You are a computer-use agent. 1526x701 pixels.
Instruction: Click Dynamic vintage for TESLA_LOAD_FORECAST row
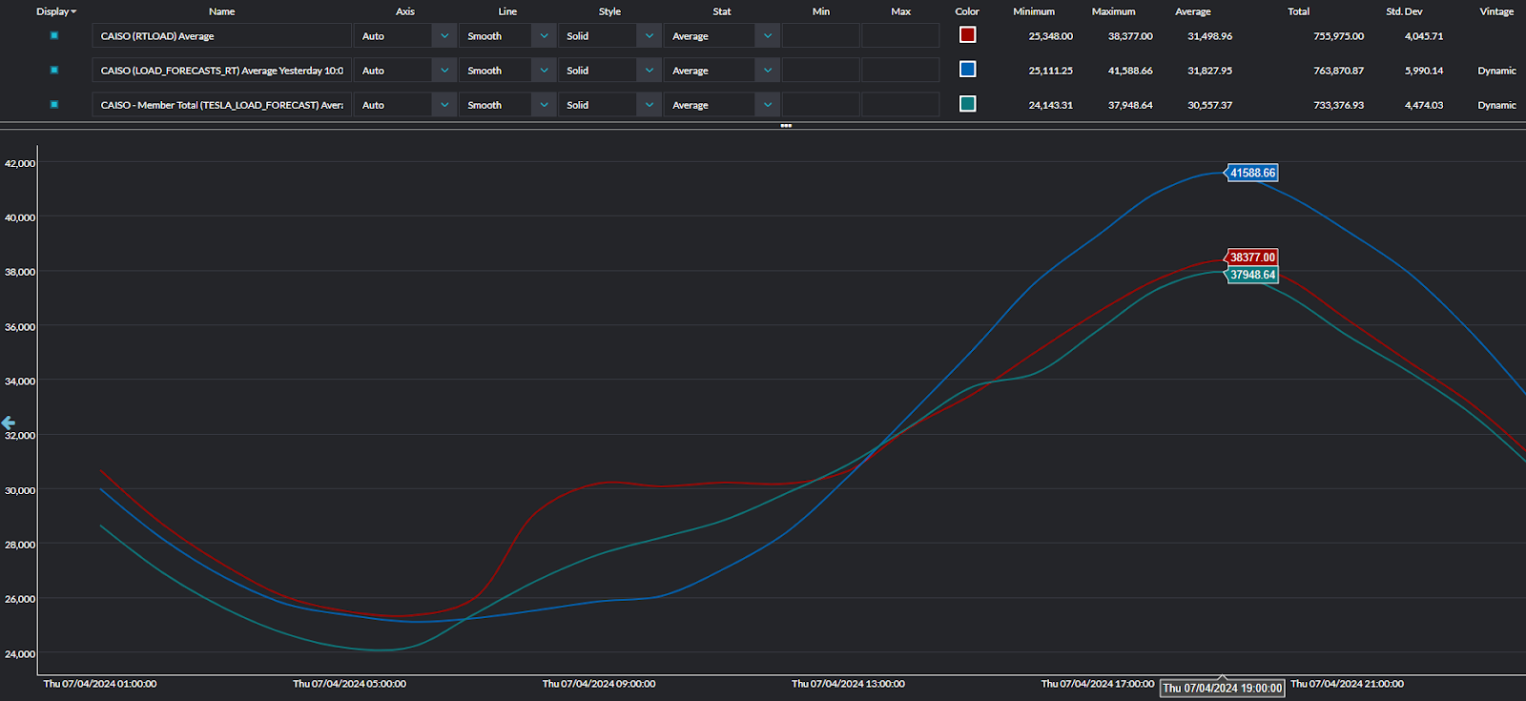click(1496, 105)
